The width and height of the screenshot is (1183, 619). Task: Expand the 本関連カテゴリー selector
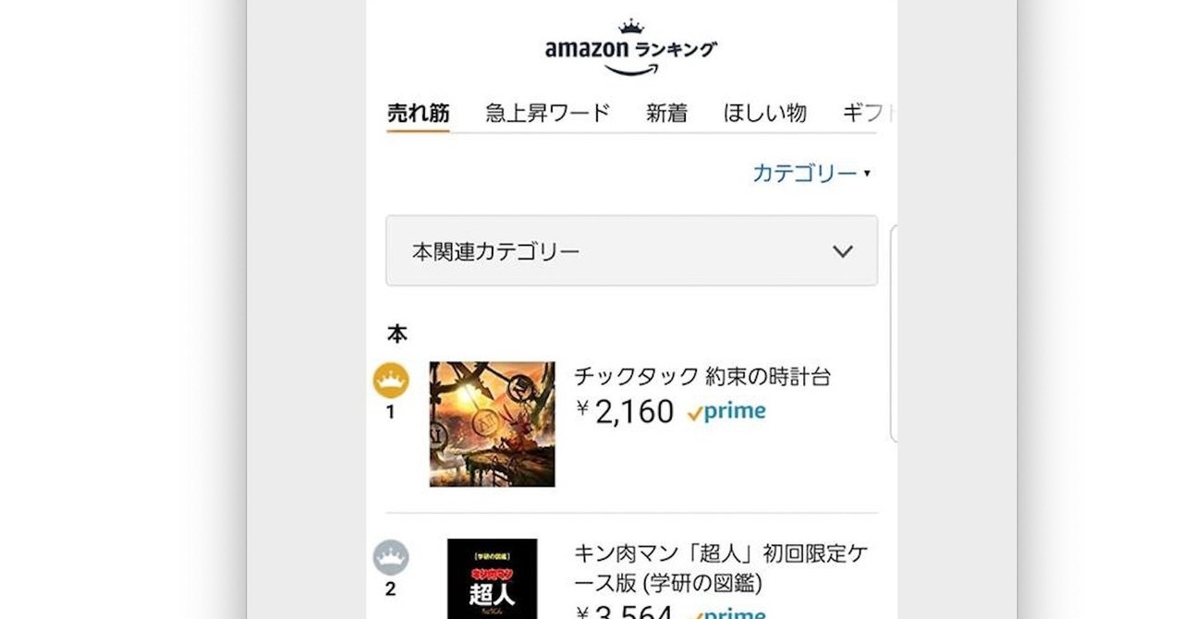pos(631,251)
